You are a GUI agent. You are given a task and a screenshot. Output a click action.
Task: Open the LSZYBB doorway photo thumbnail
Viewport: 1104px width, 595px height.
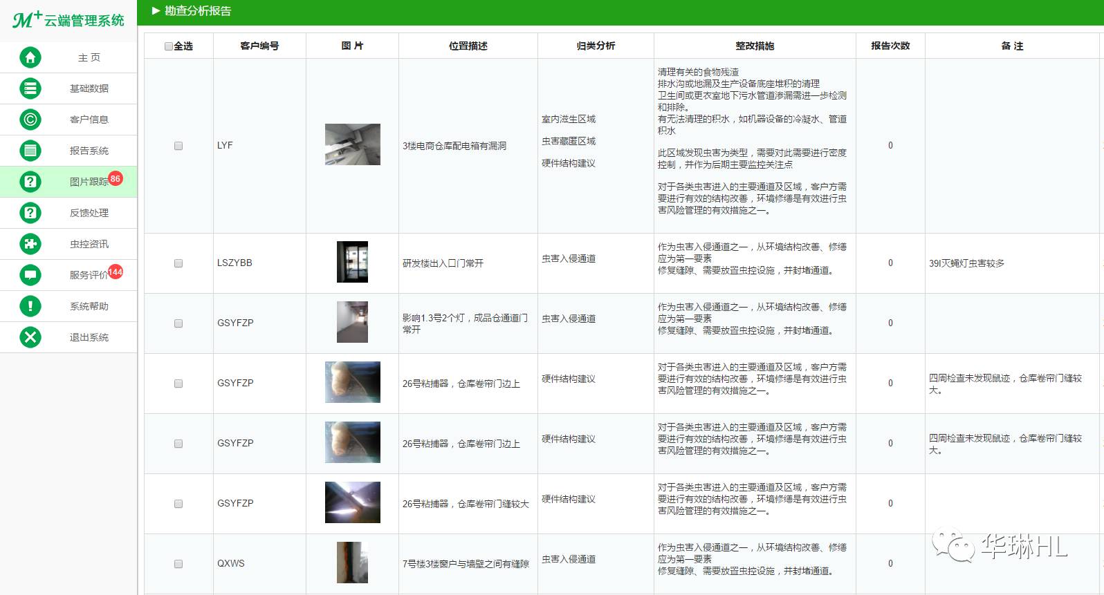(352, 262)
